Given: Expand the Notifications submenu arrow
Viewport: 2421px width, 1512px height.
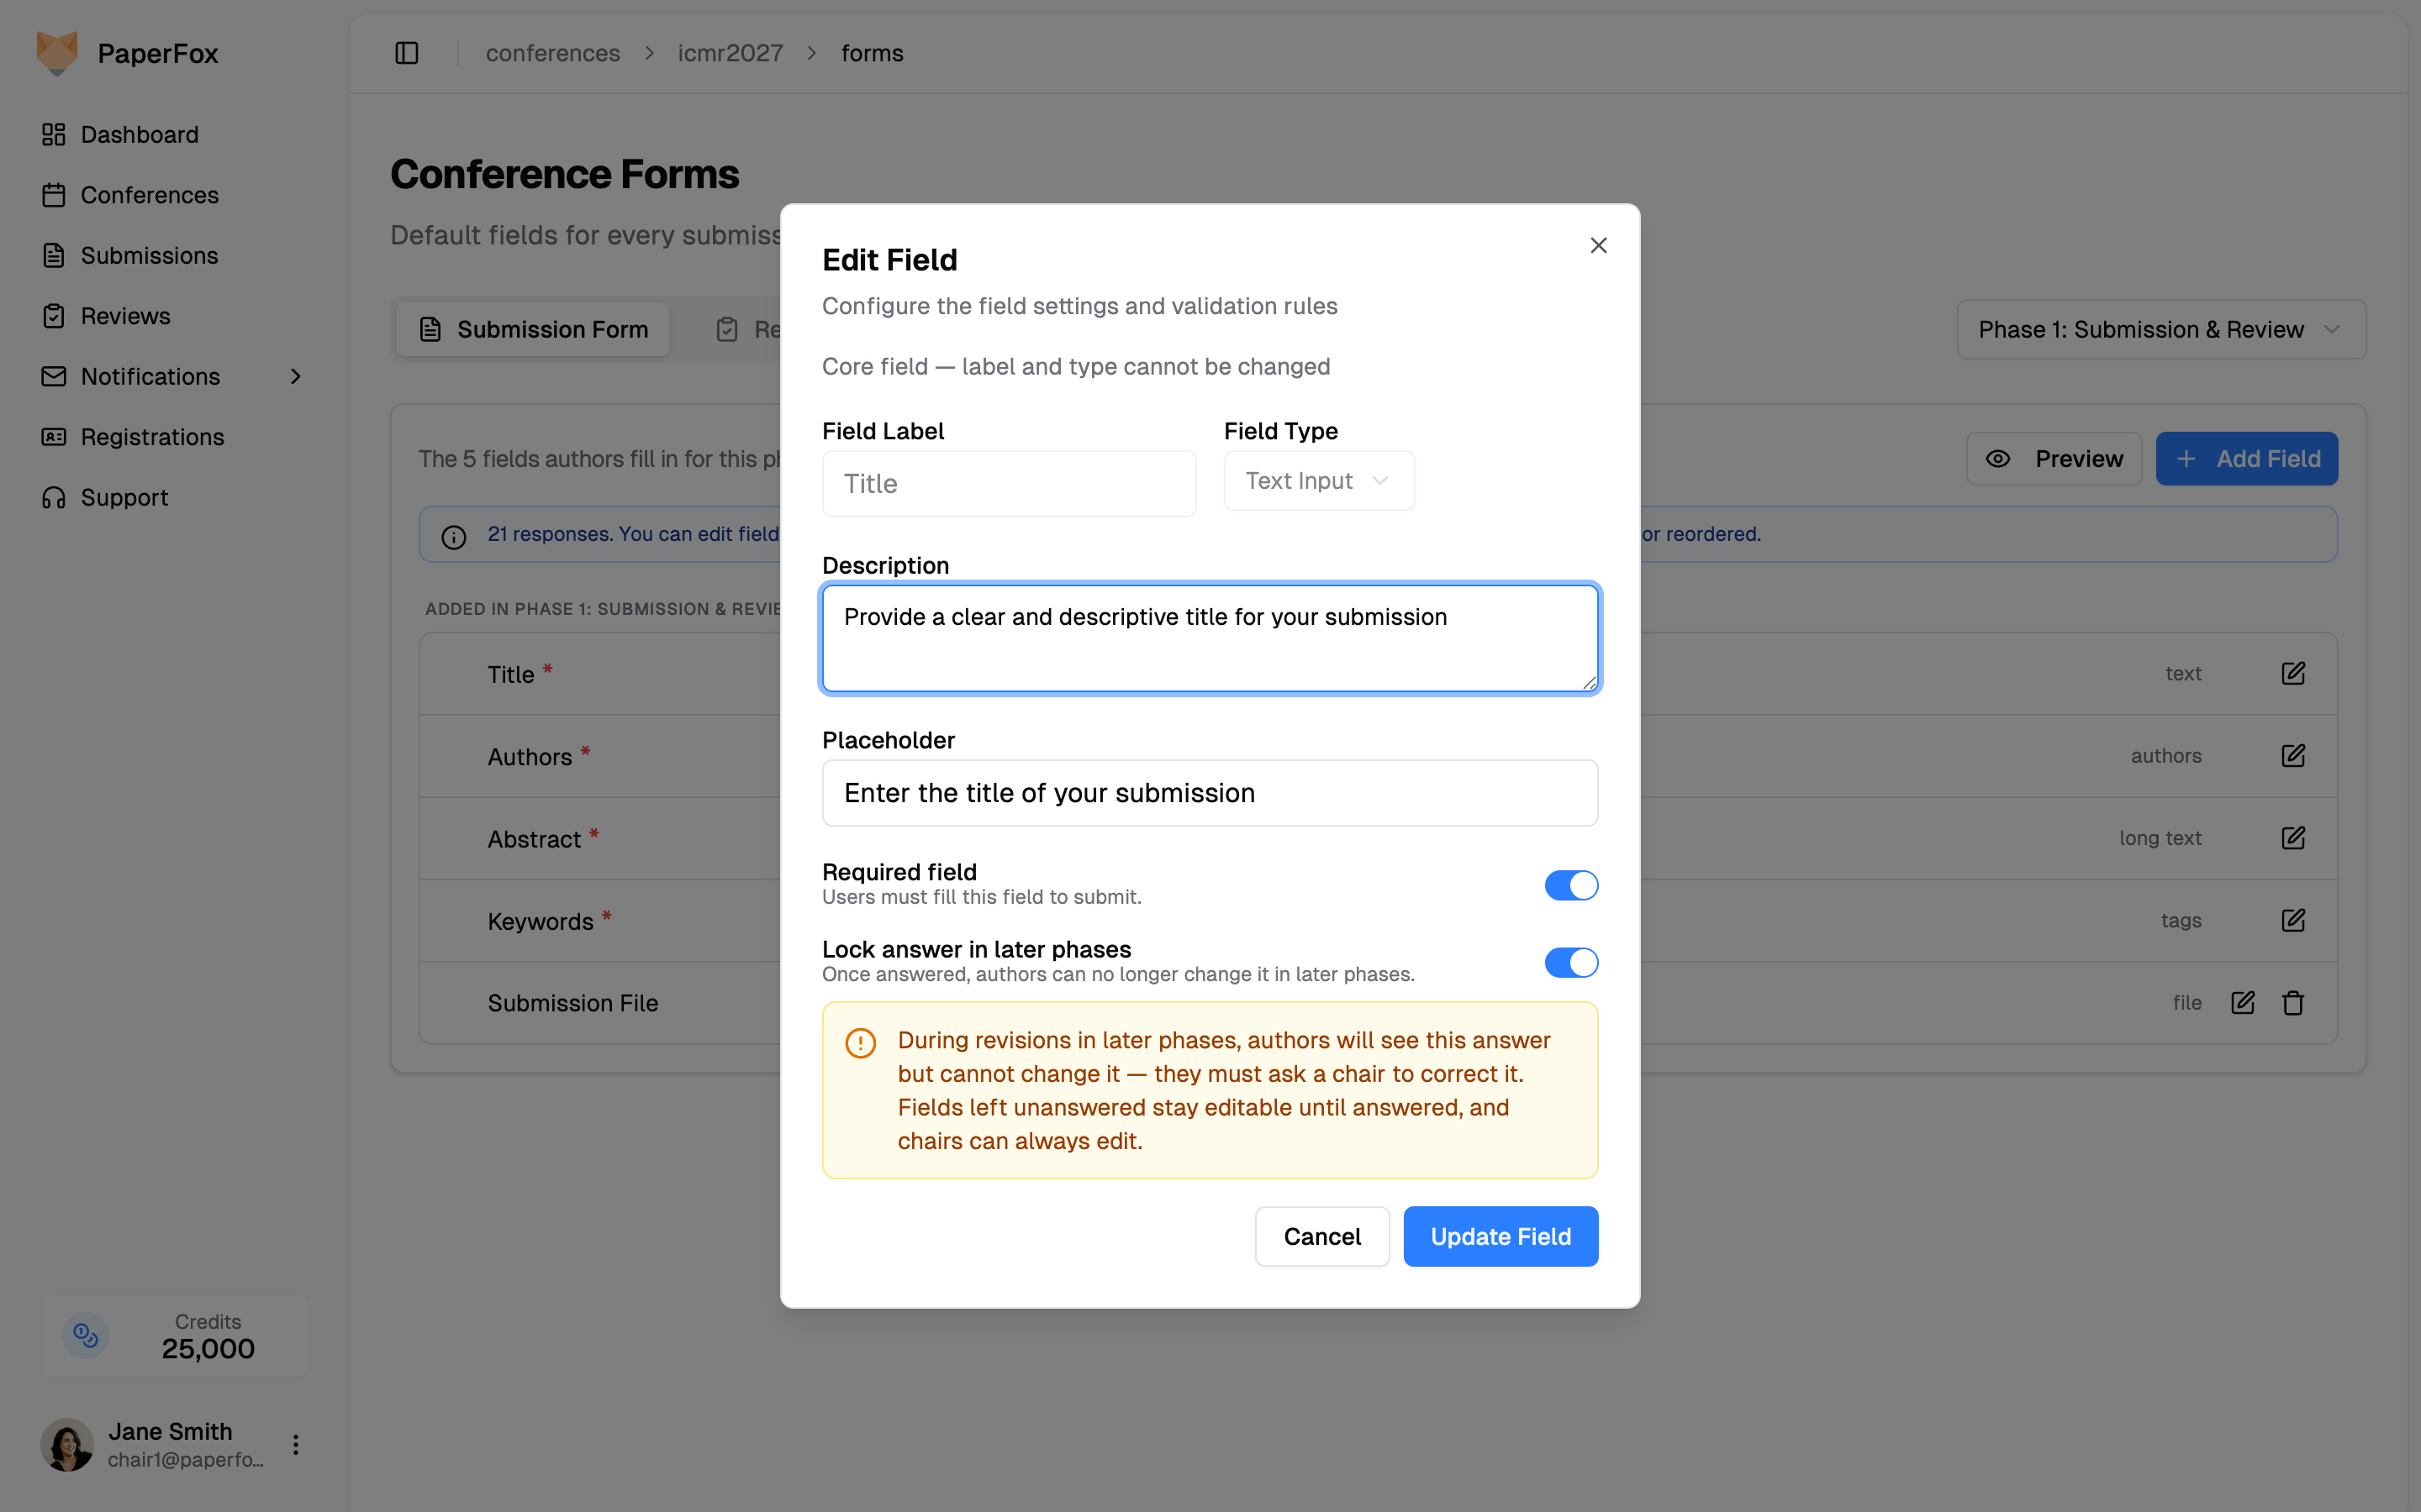Looking at the screenshot, I should (x=295, y=376).
